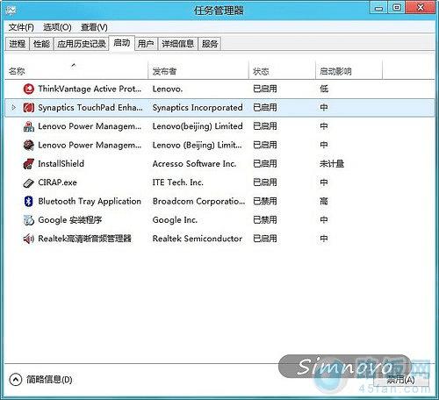Click publisher Acresso Software Inc.
The height and width of the screenshot is (400, 439).
pyautogui.click(x=194, y=164)
